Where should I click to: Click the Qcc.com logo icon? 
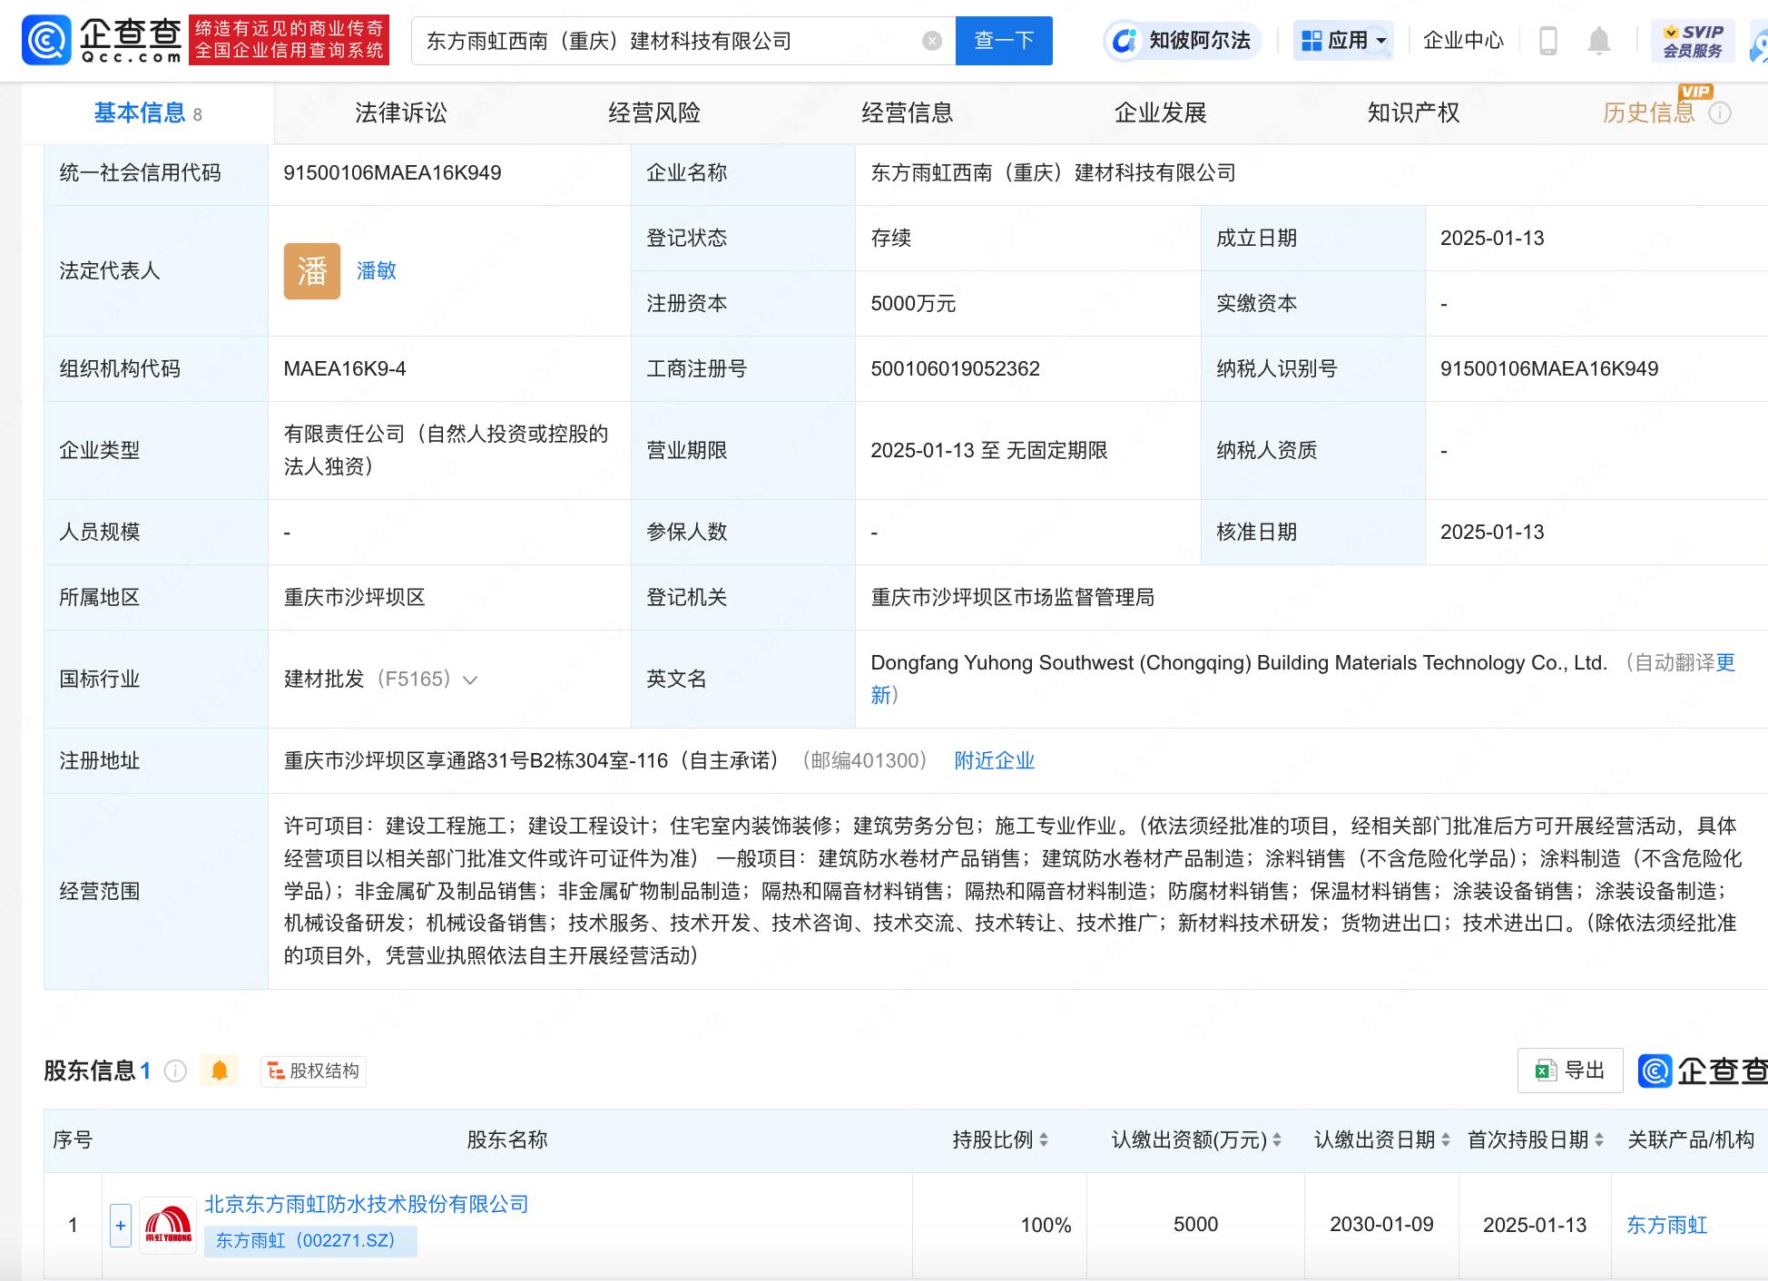[x=46, y=40]
